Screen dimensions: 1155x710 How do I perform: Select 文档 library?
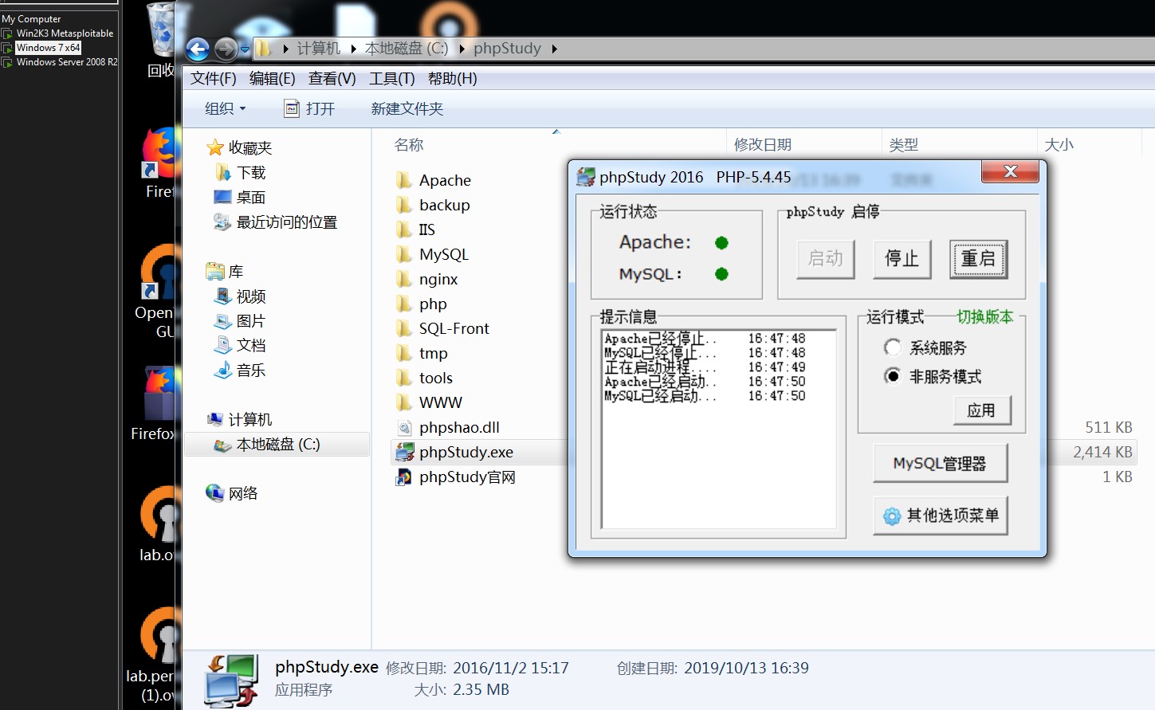click(241, 345)
